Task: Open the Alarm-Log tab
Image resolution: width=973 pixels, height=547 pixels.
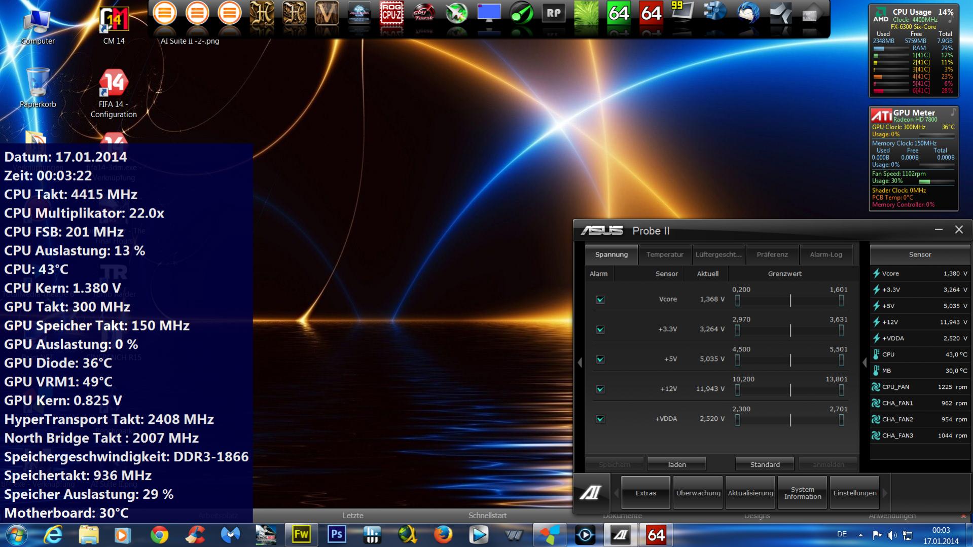Action: coord(826,254)
